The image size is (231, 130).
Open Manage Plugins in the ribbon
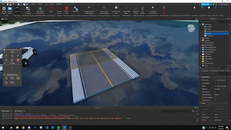[x=4, y=10]
